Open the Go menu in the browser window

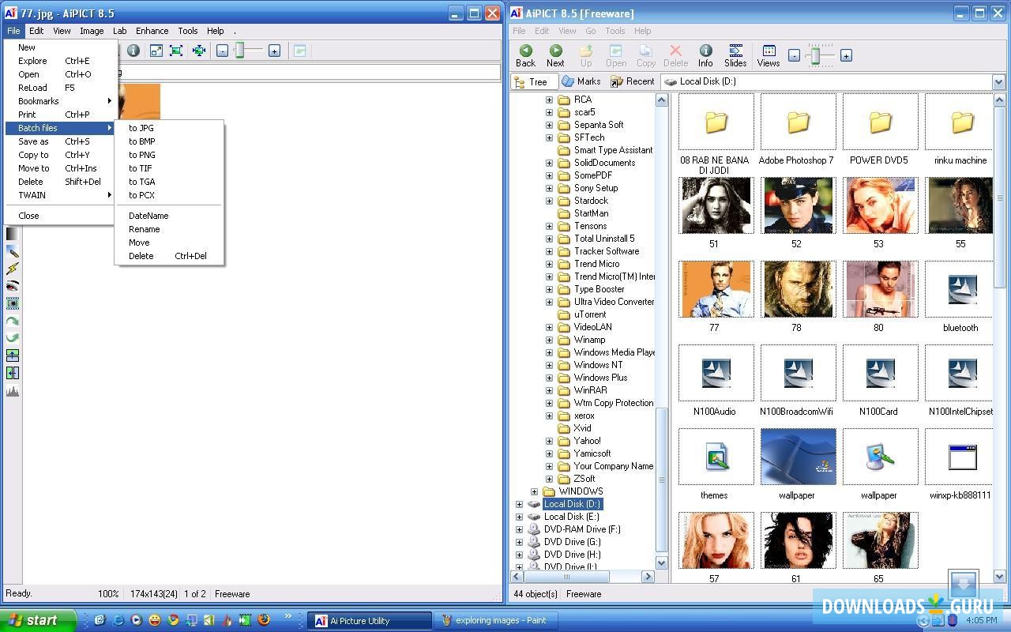590,31
